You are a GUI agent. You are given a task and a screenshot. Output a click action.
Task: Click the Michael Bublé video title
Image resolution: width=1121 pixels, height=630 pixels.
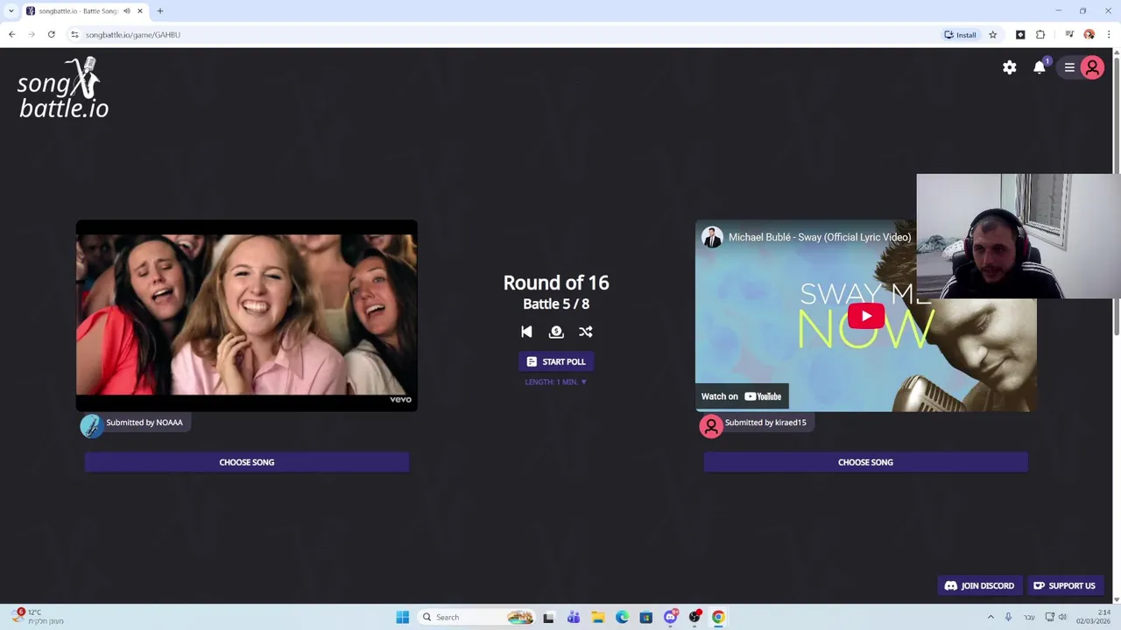coord(820,237)
